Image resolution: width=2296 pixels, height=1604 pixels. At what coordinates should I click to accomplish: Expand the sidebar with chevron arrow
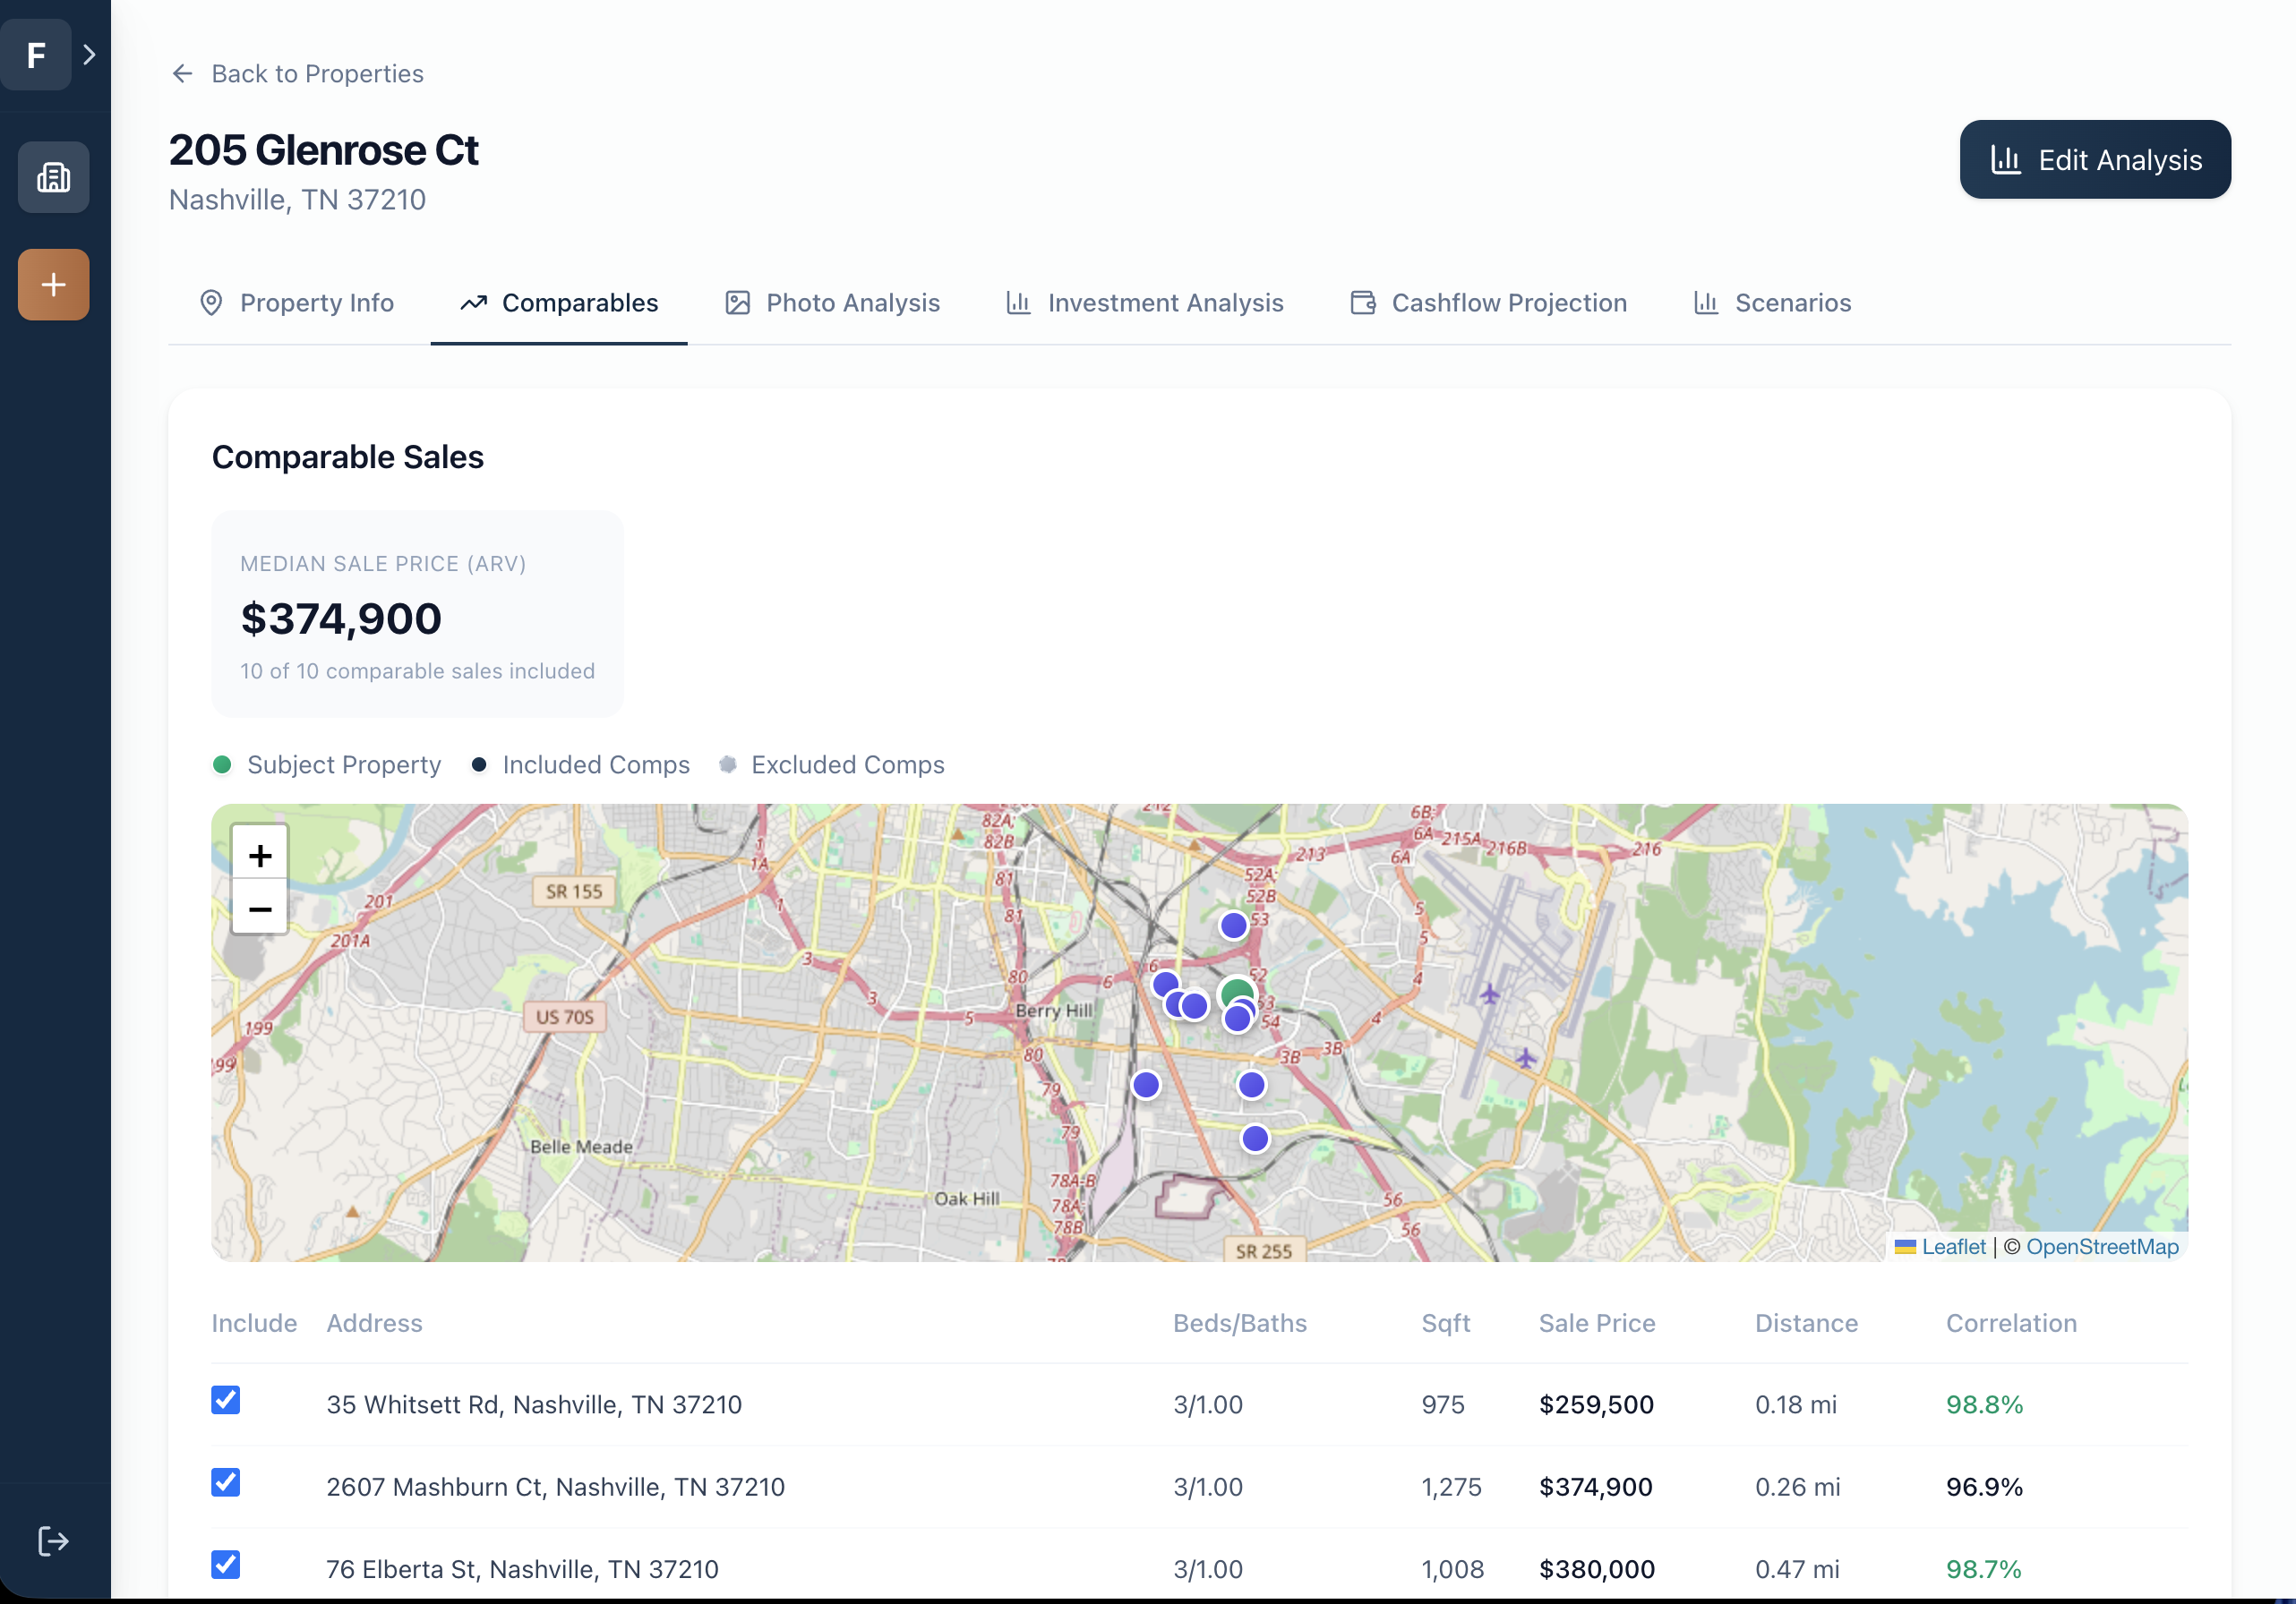(x=90, y=55)
